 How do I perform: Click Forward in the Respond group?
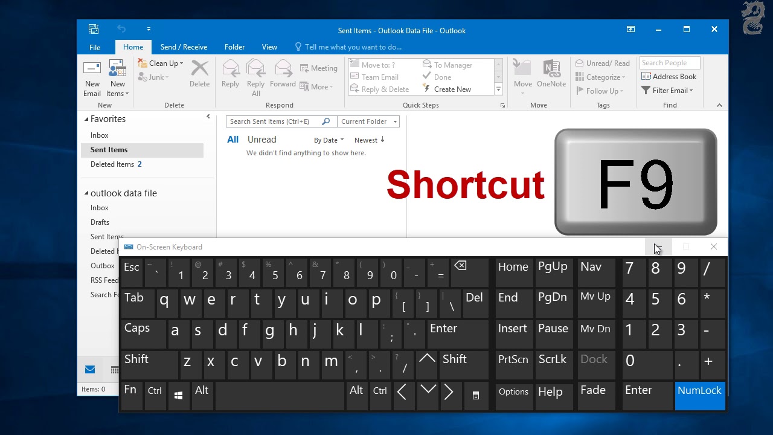coord(283,74)
